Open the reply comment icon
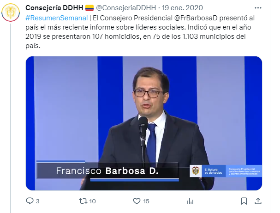280x213 pixels. pyautogui.click(x=30, y=201)
